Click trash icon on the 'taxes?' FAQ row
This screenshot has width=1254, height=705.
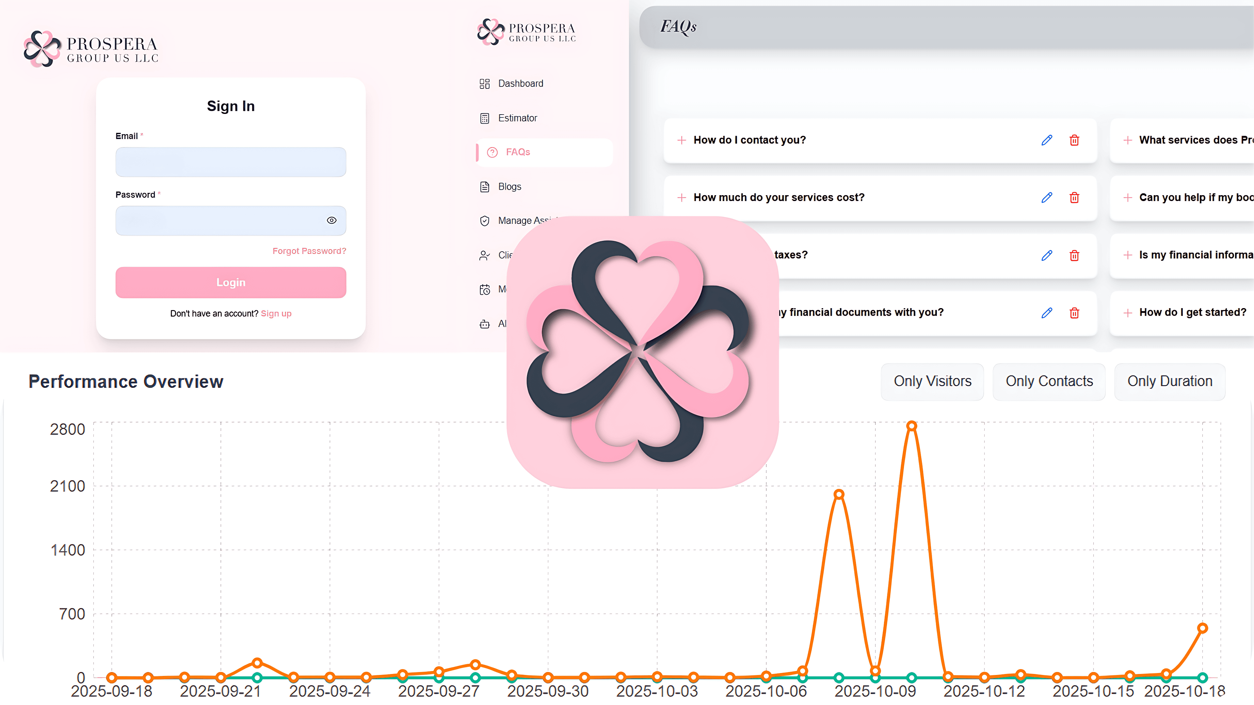[x=1074, y=256]
